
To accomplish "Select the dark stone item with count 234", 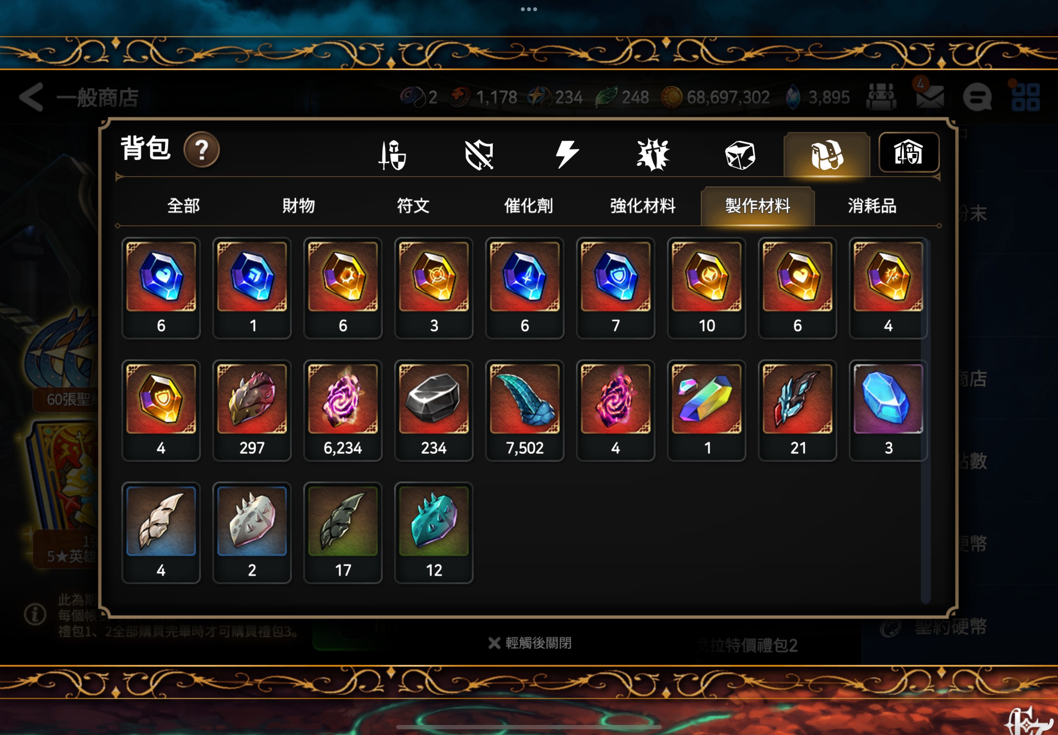I will pos(434,410).
